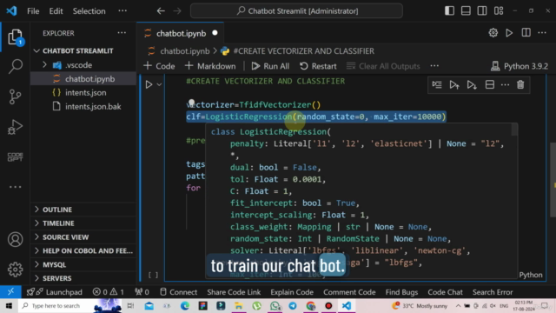Viewport: 556px width, 313px height.
Task: Toggle bottom panel layout
Action: (466, 10)
